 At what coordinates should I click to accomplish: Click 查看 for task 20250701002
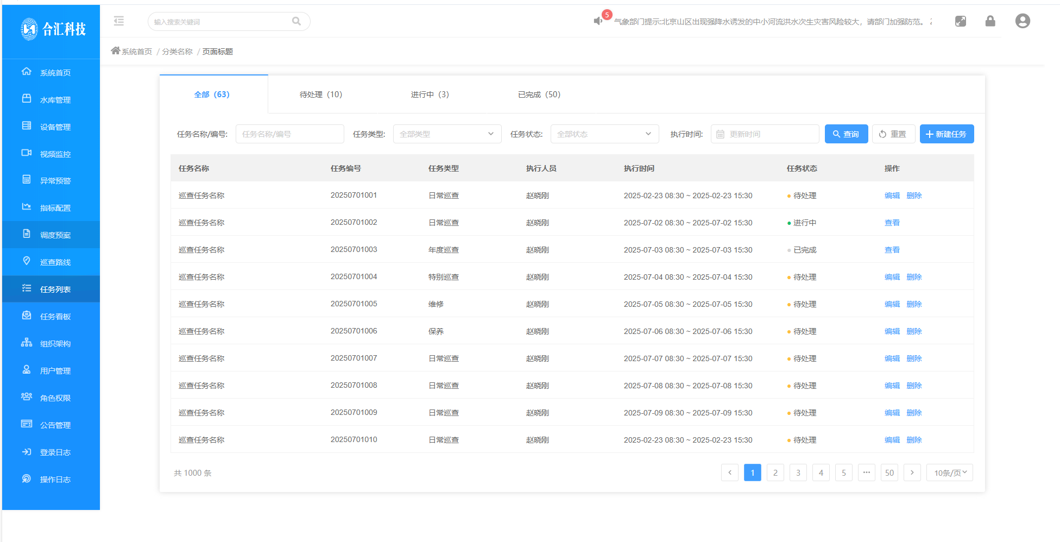[892, 223]
